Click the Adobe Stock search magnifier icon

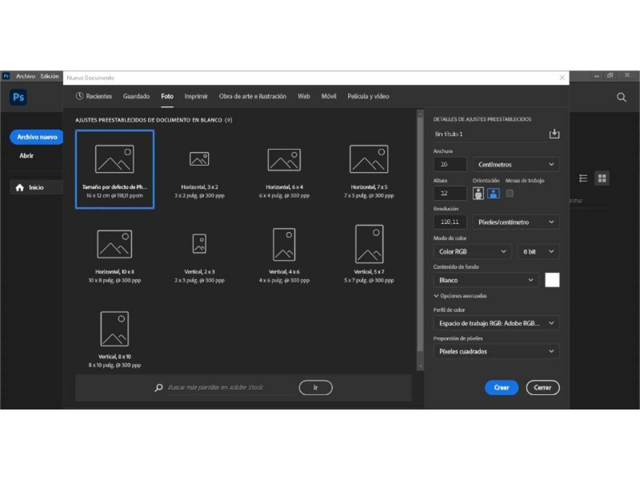click(159, 387)
